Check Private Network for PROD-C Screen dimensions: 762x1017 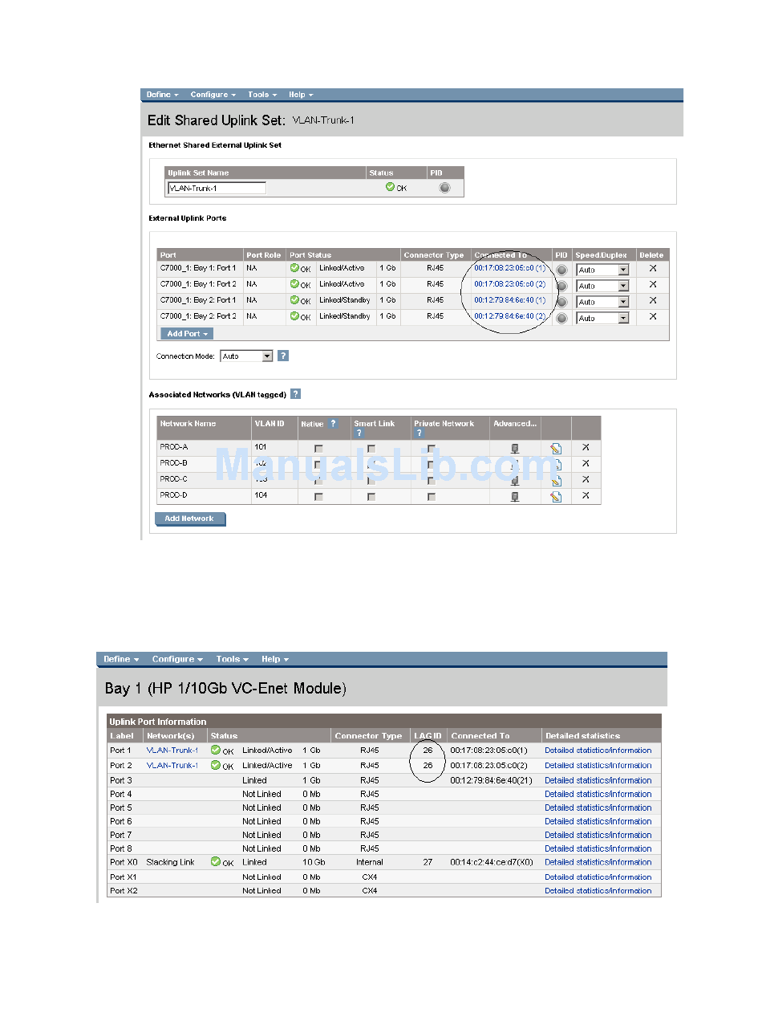(x=432, y=481)
